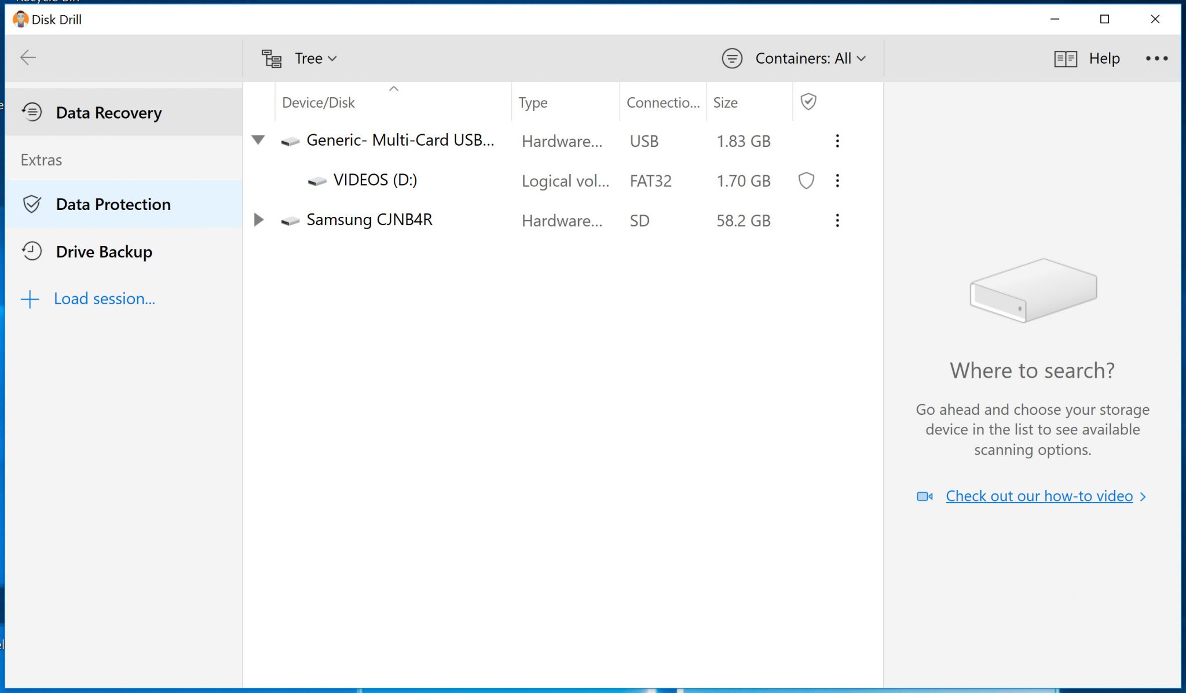Click the Drive Backup clock icon
The height and width of the screenshot is (693, 1186).
[32, 251]
